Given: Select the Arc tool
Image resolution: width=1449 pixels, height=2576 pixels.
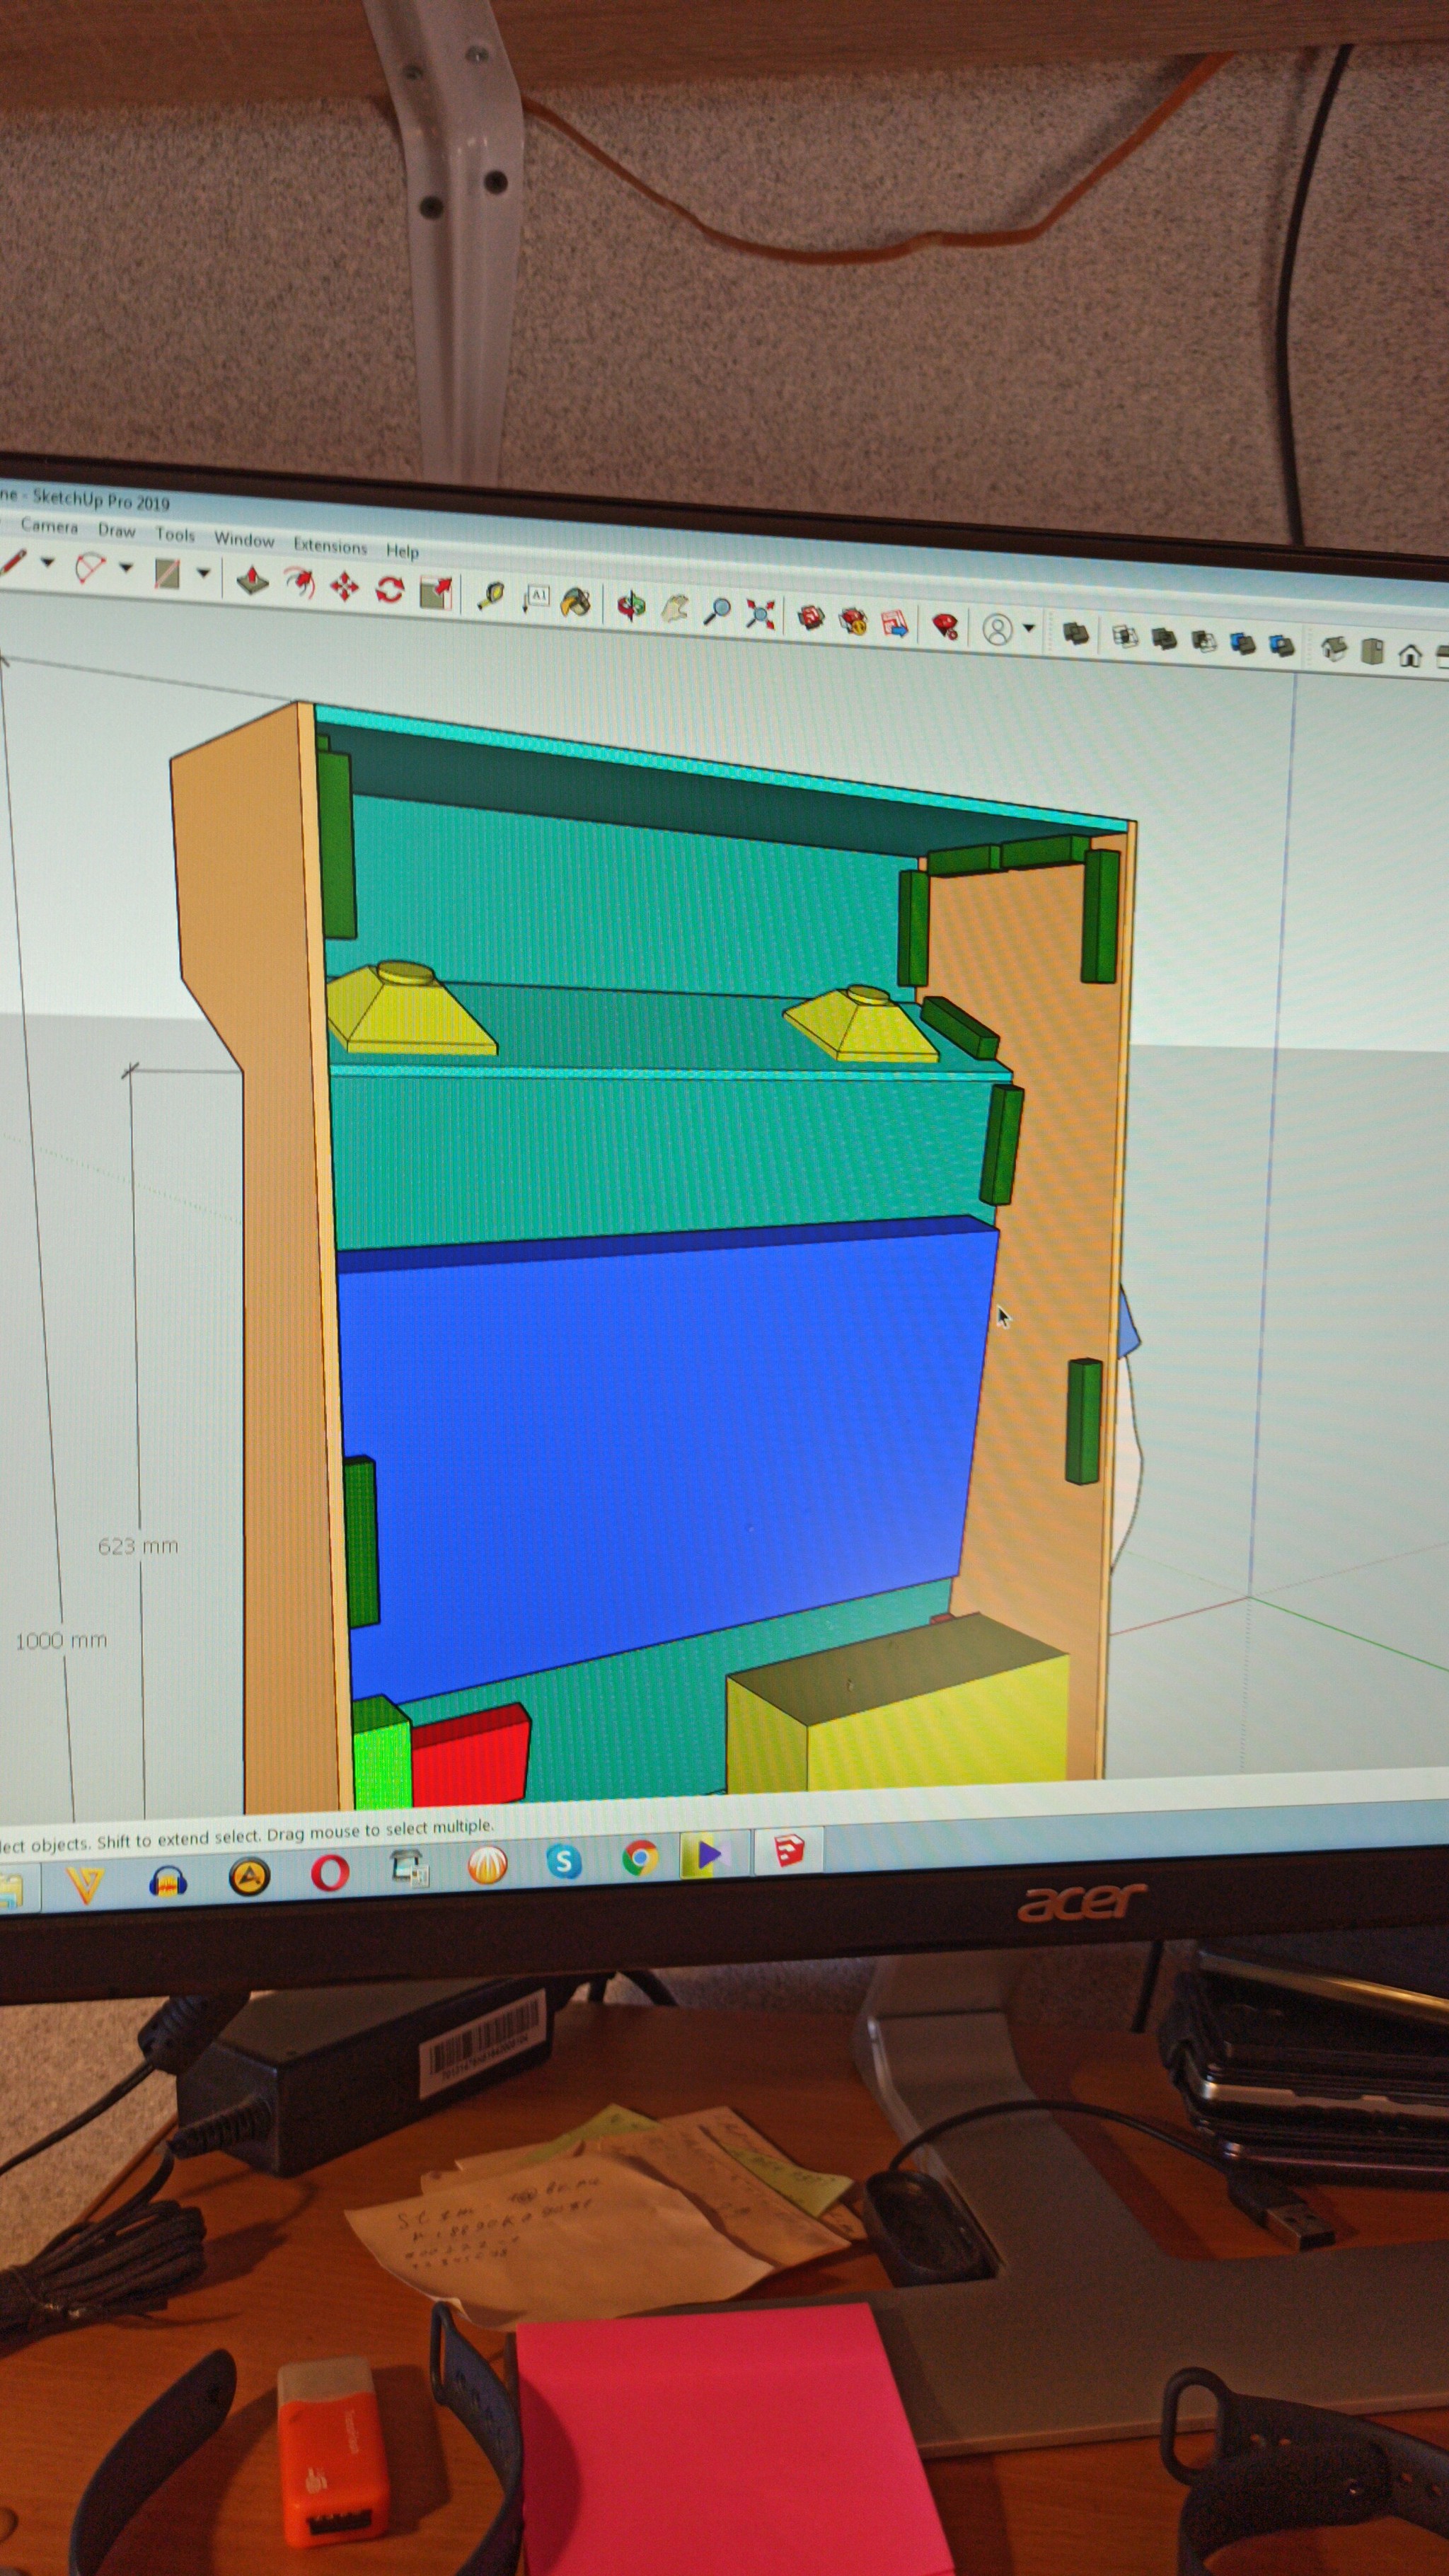Looking at the screenshot, I should pyautogui.click(x=90, y=568).
